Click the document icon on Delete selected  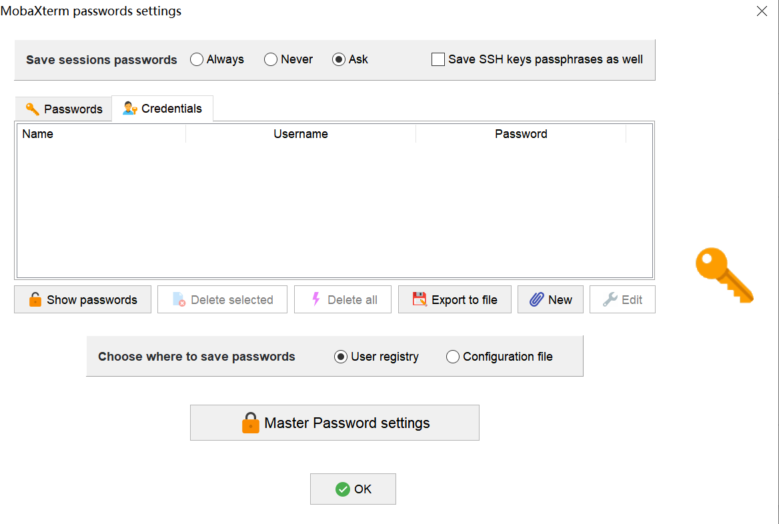click(x=179, y=299)
